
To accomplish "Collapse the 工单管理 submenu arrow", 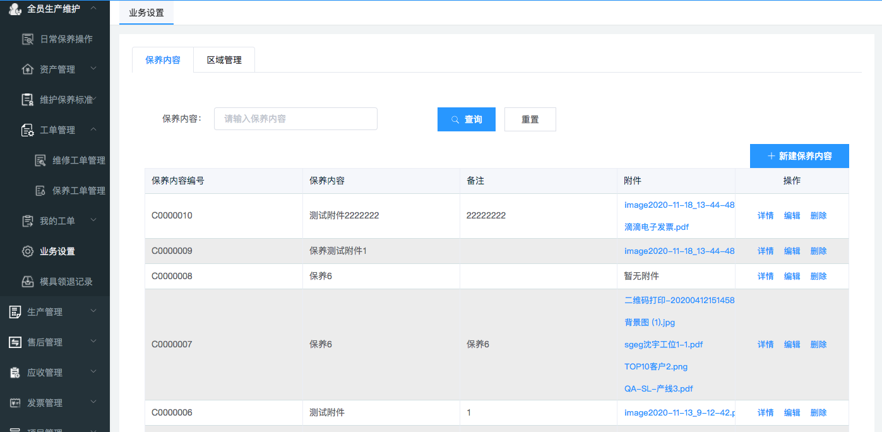I will 93,129.
